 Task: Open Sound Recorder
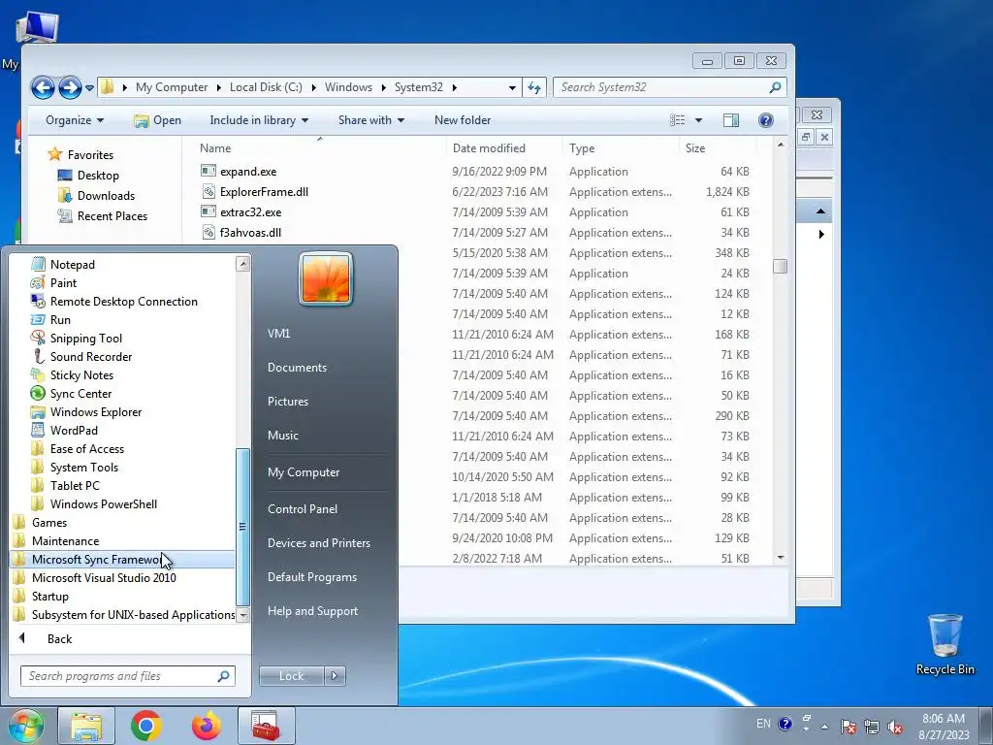coord(90,356)
